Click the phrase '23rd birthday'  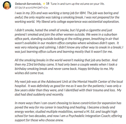(x=36, y=65)
